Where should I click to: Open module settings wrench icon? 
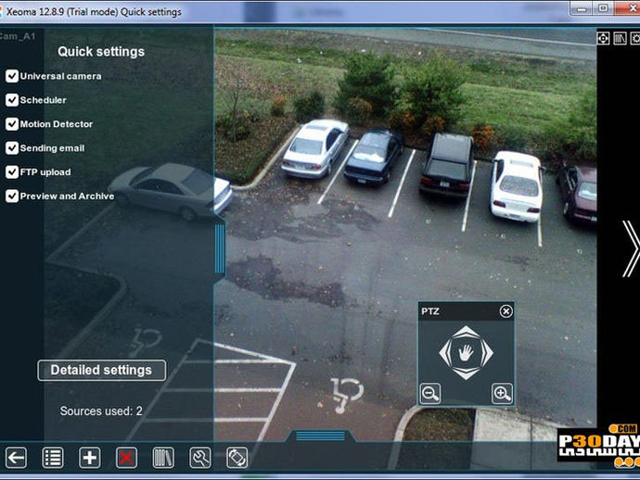(x=200, y=458)
